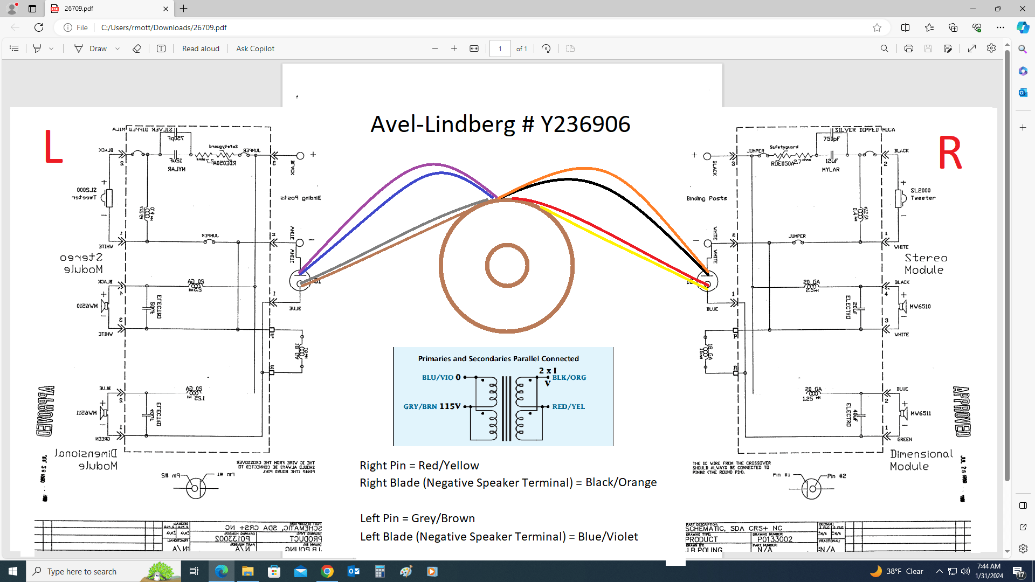Open Edge Settings and more menu
The width and height of the screenshot is (1035, 582).
(x=1000, y=27)
